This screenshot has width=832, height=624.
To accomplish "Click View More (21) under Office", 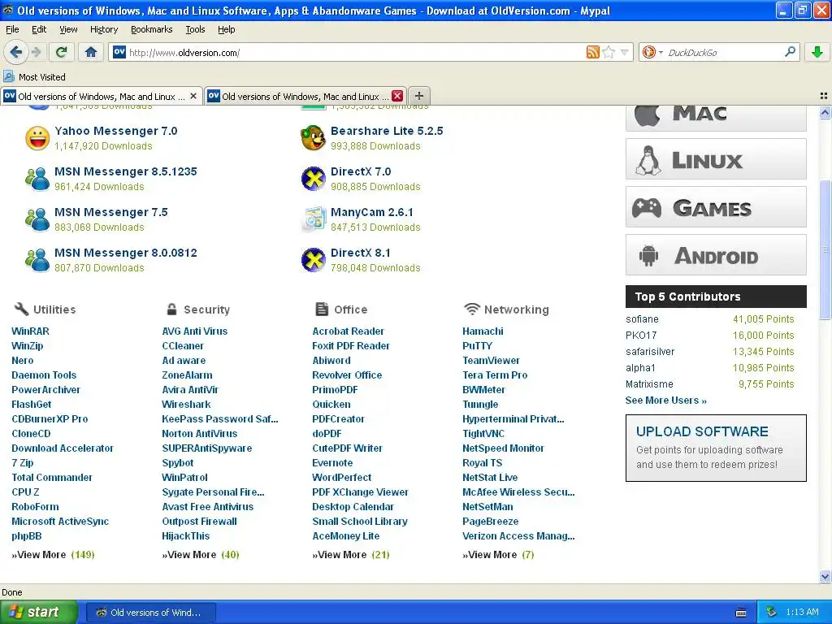I will (x=351, y=554).
